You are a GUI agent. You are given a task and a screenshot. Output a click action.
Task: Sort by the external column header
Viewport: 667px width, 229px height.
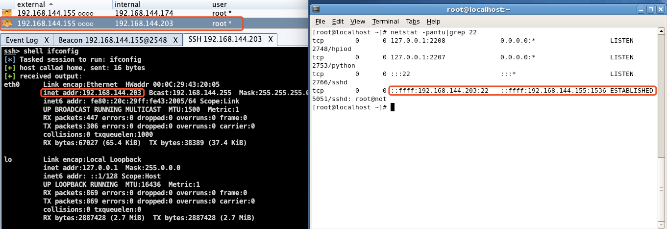pos(56,4)
